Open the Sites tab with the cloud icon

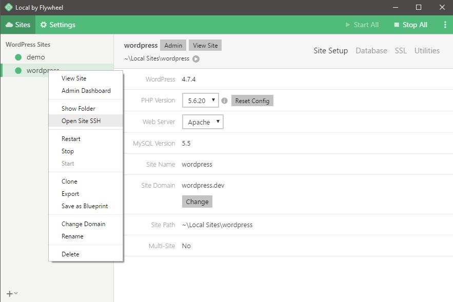[18, 25]
